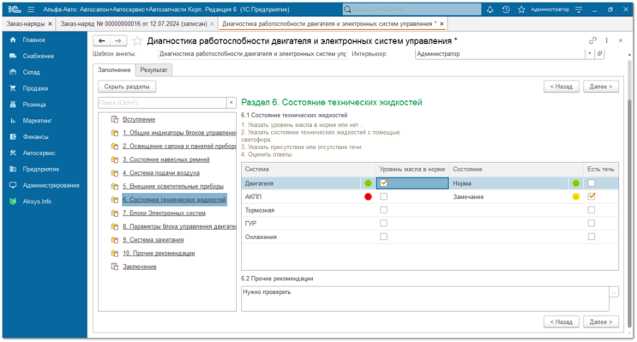Toggle oil level checkbox for Тормозная
The image size is (637, 342).
click(x=383, y=210)
